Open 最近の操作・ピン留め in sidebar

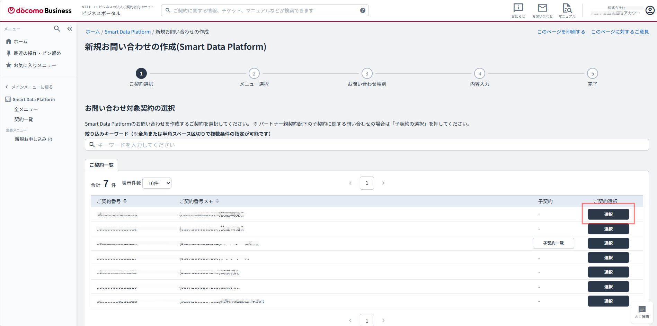pyautogui.click(x=37, y=53)
